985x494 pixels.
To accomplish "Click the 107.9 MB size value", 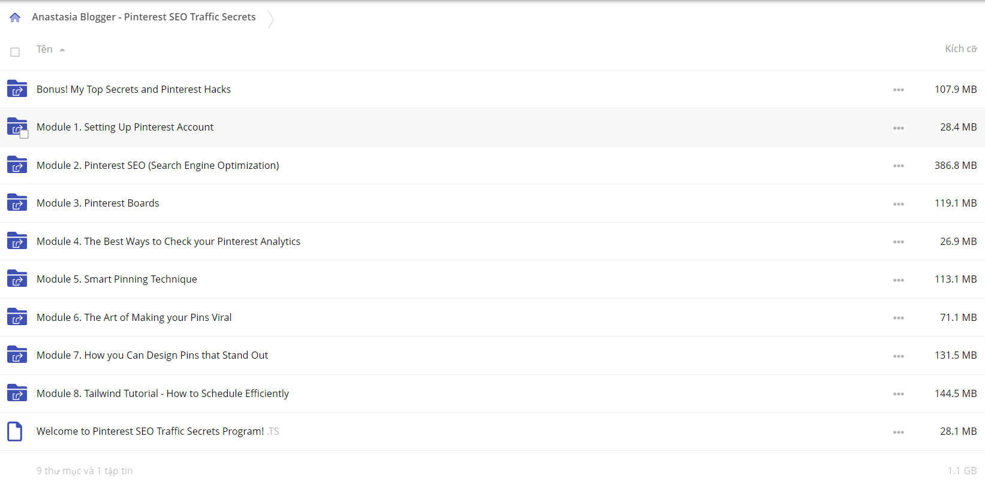I will point(956,89).
